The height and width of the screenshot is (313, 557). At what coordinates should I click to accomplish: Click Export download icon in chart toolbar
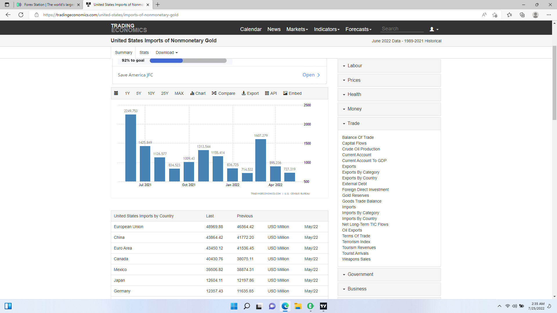coord(244,93)
